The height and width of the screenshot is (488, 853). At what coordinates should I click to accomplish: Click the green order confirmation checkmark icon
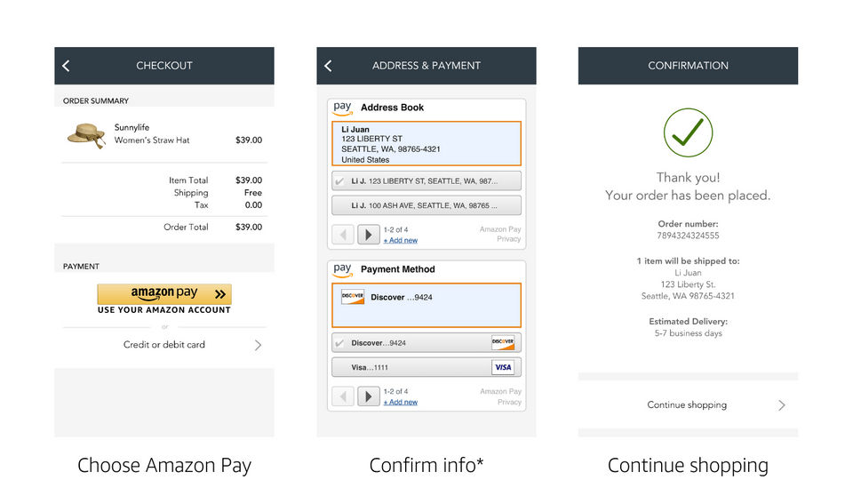tap(688, 133)
